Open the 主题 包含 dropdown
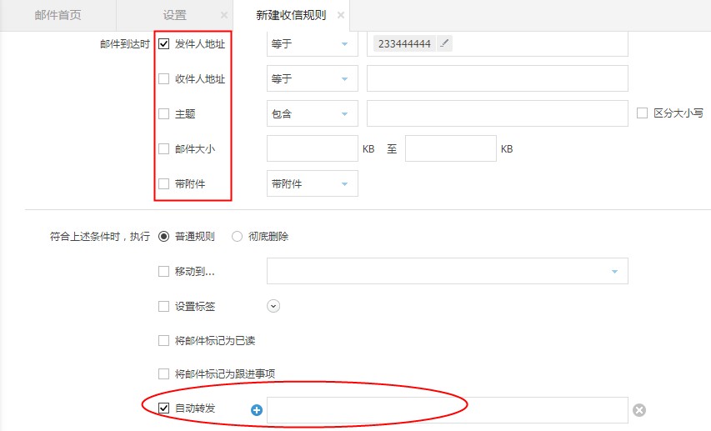Viewport: 711px width, 431px height. click(x=312, y=113)
